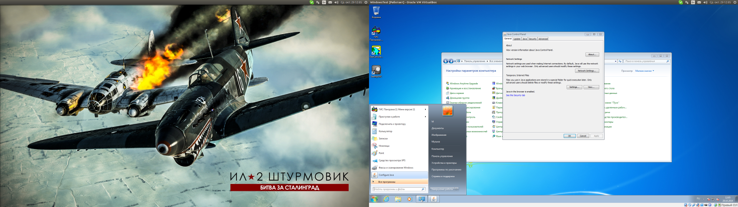Image resolution: width=738 pixels, height=207 pixels.
Task: Click the Ubuntu settings gear in the left panel
Action: 366,2
